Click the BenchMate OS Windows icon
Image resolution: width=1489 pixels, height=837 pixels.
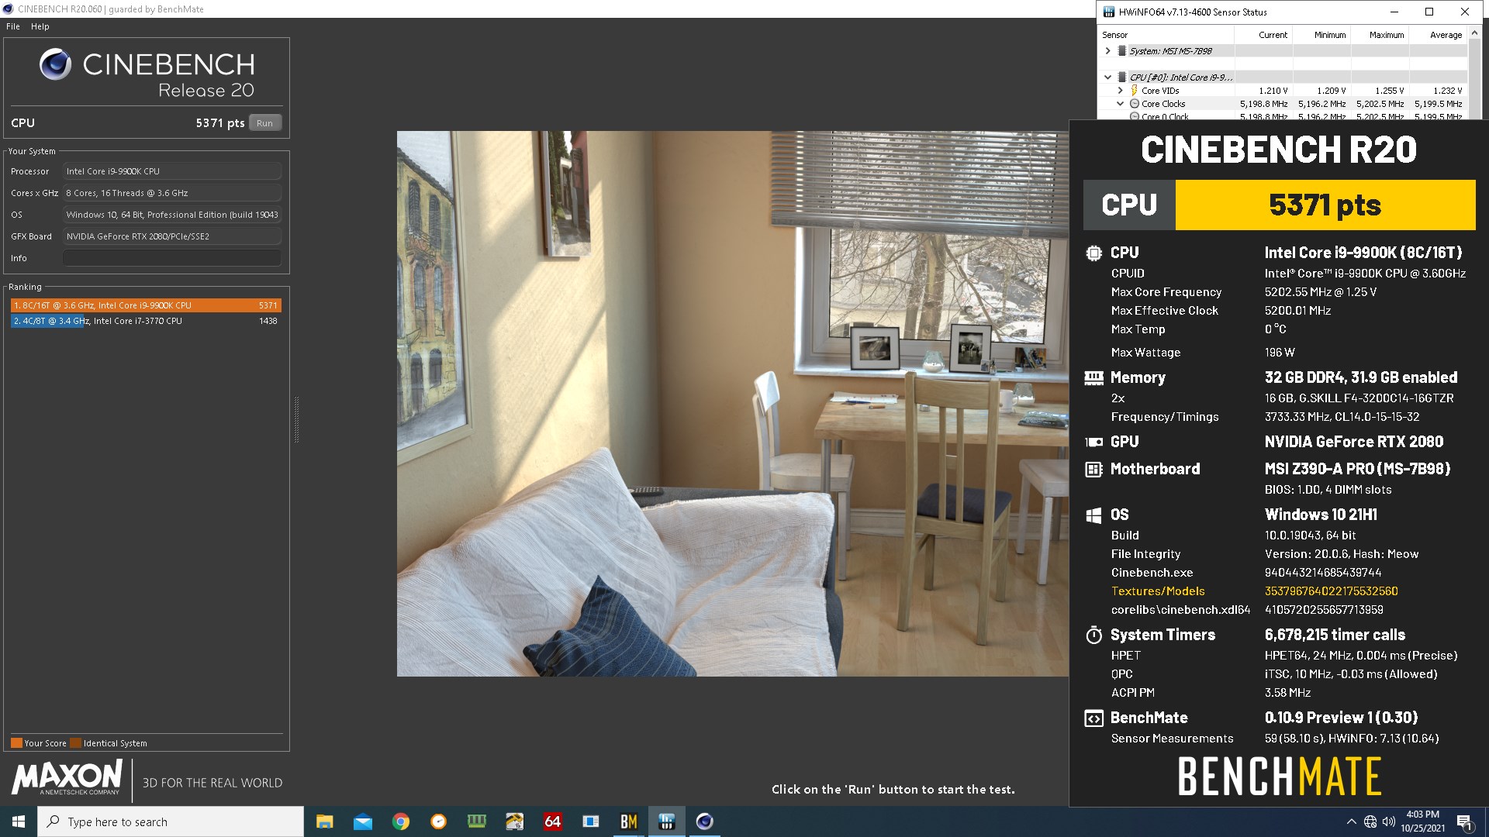[1093, 515]
